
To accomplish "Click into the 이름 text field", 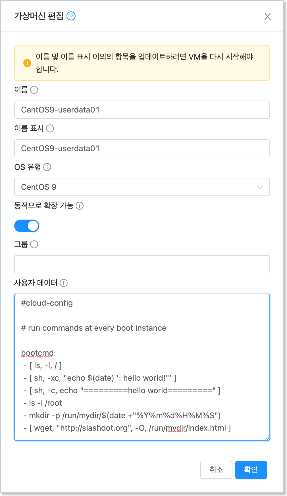I will coord(142,110).
